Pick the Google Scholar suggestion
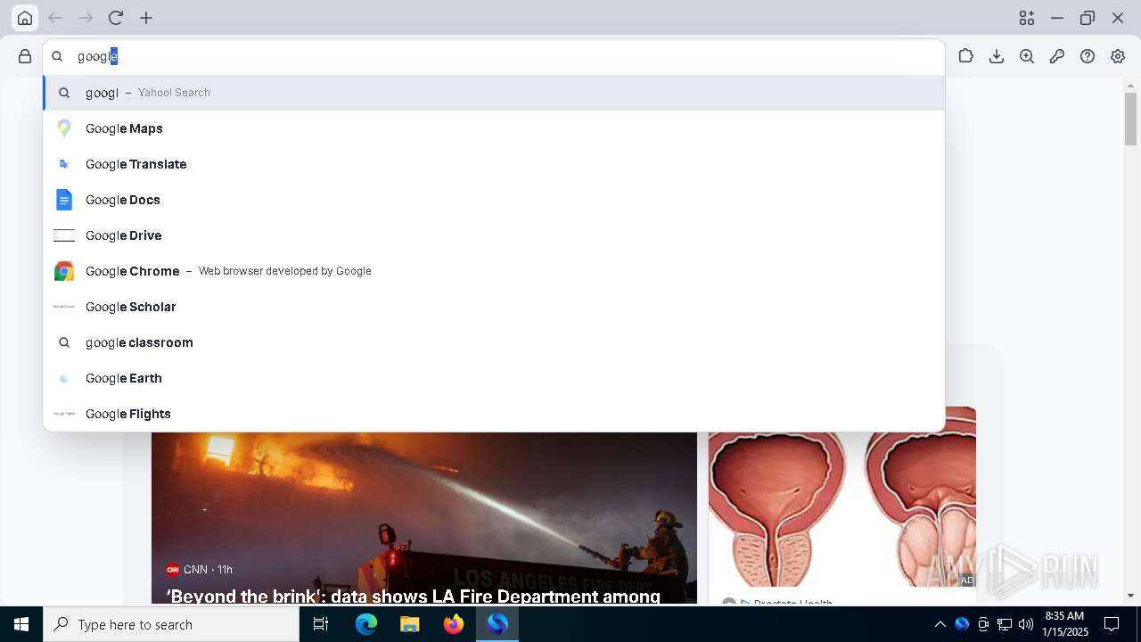Viewport: 1141px width, 642px height. [x=494, y=307]
